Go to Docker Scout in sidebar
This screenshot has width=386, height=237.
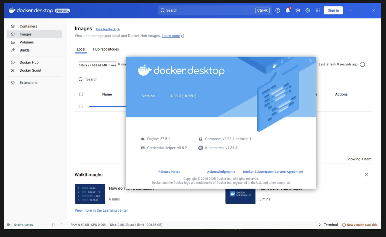pyautogui.click(x=34, y=70)
